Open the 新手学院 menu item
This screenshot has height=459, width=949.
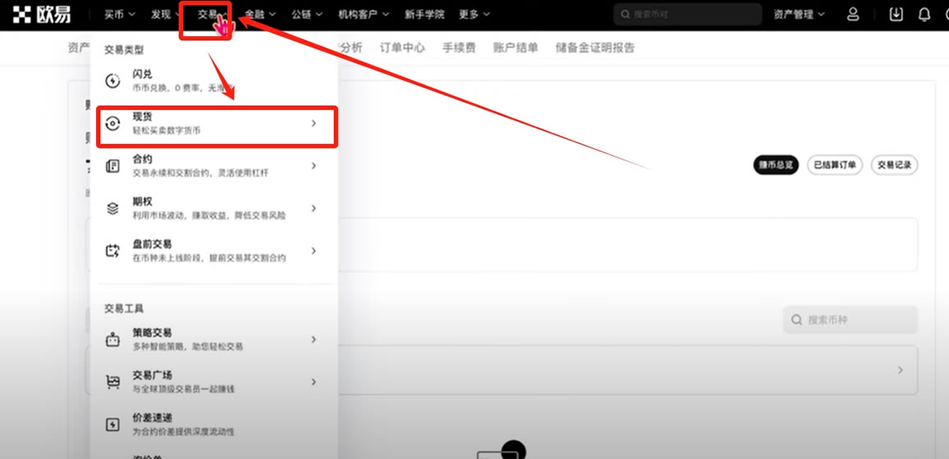coord(424,15)
